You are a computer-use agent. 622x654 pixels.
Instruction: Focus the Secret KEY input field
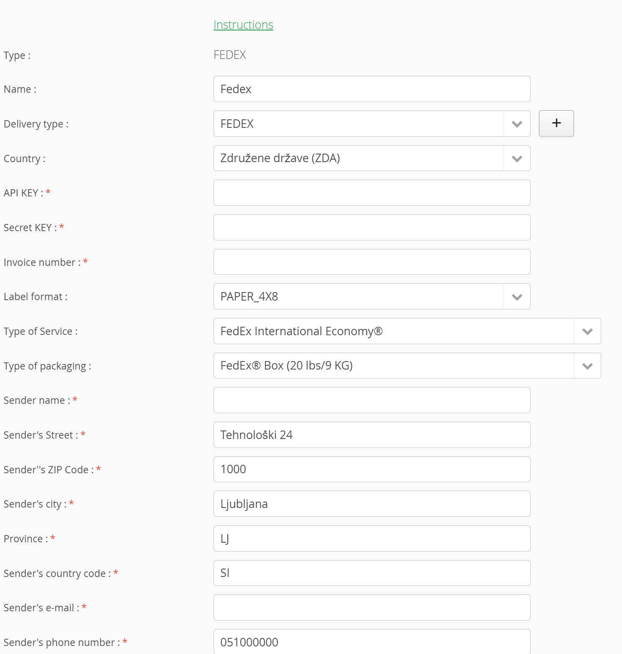point(372,227)
